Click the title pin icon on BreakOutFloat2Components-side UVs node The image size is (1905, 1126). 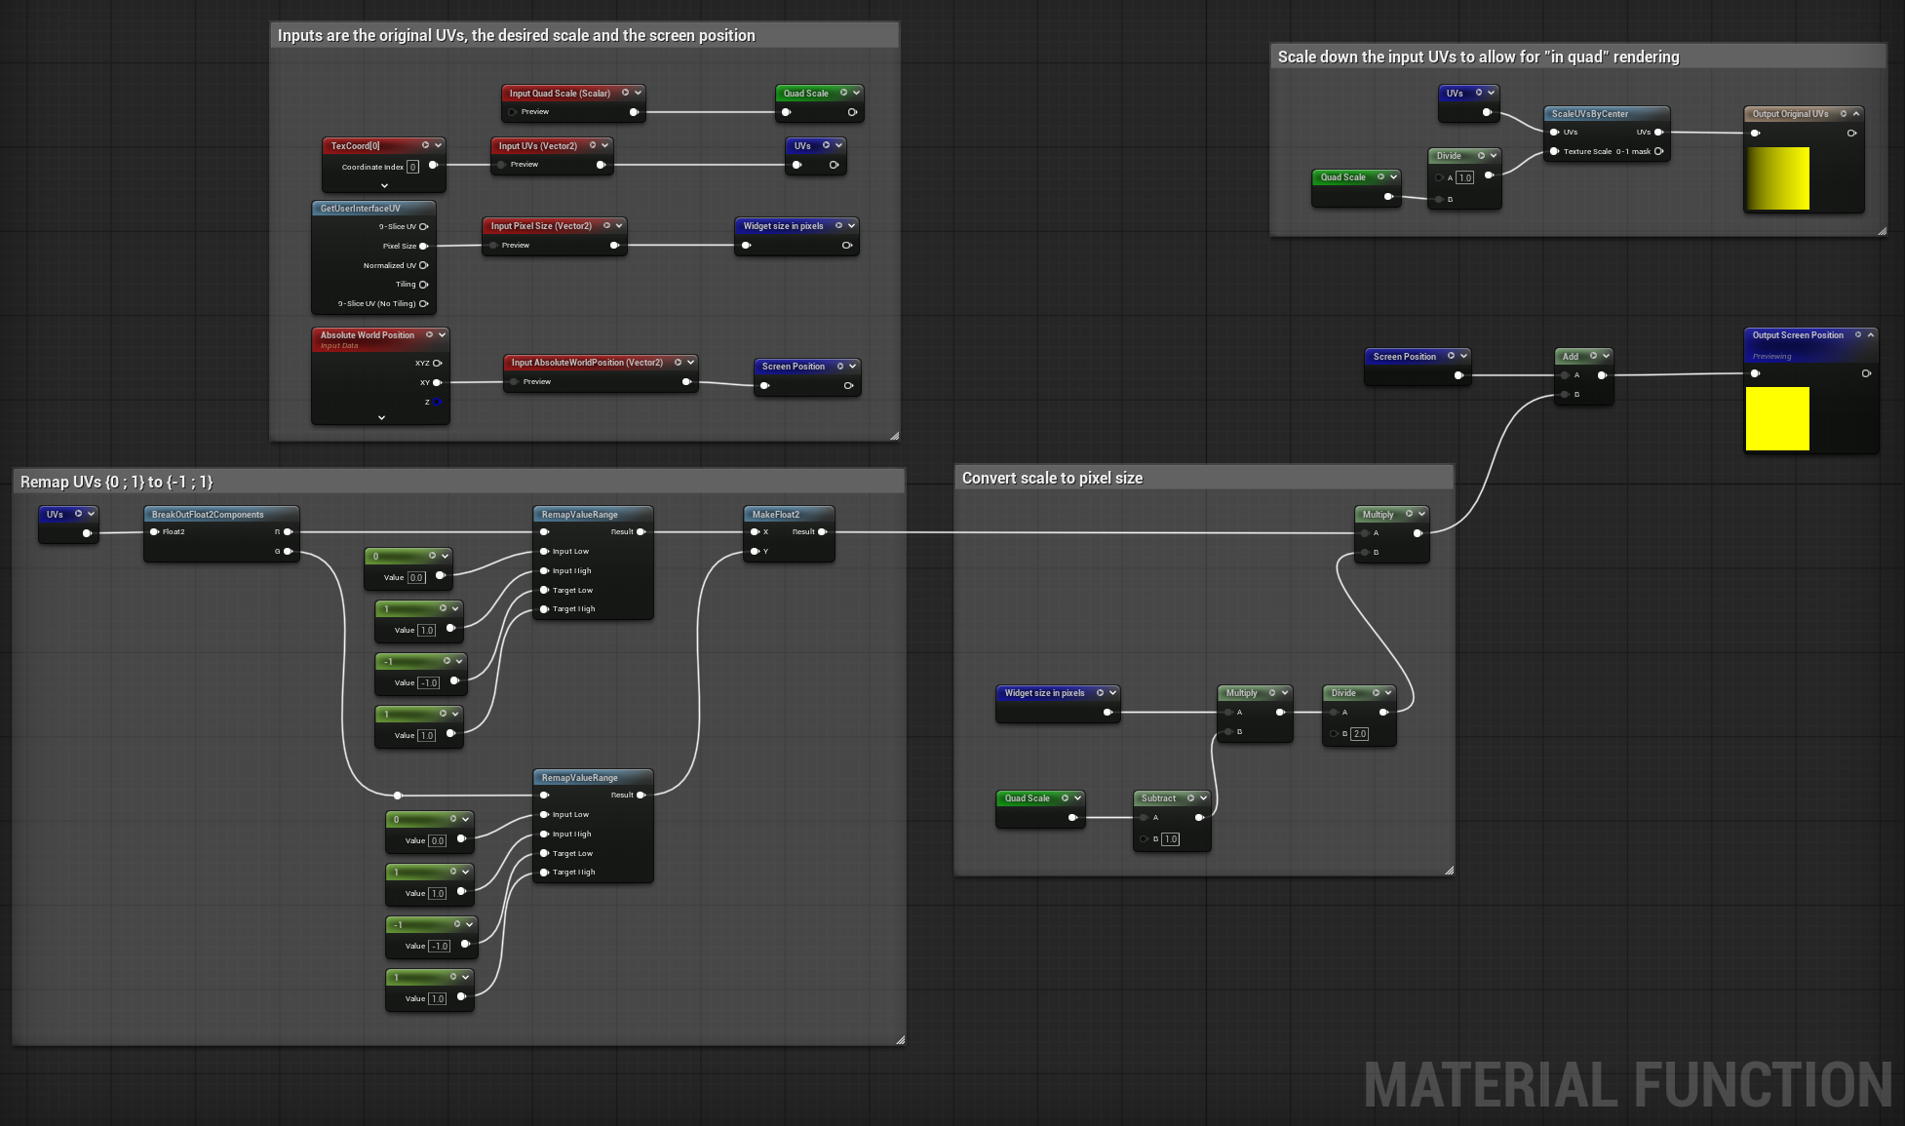pos(78,514)
